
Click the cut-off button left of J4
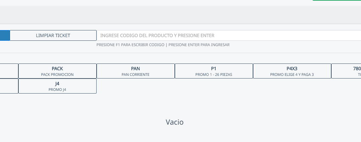tap(9, 86)
